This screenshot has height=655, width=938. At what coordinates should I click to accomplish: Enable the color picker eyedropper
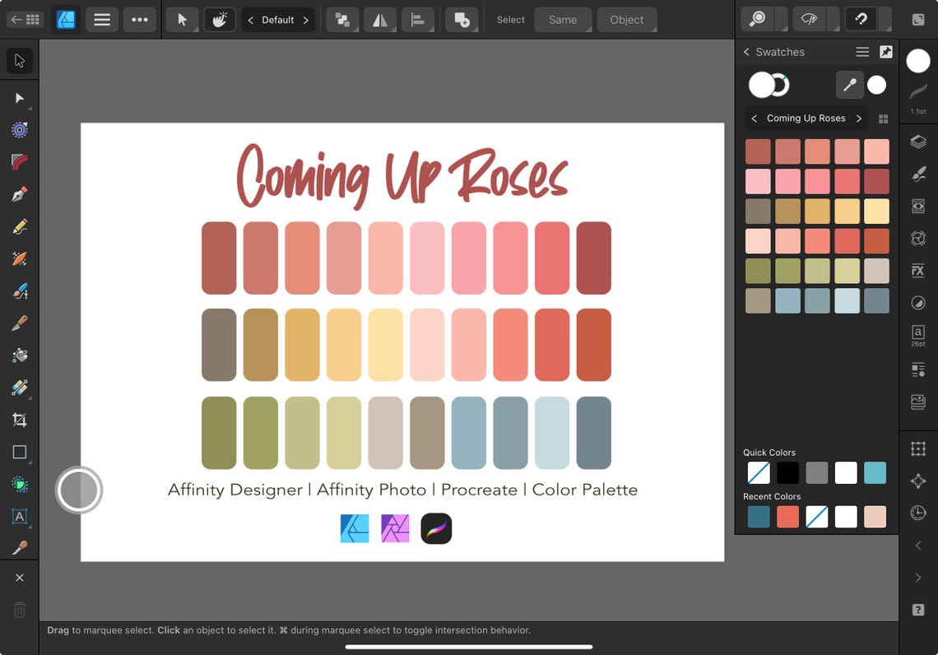[850, 85]
